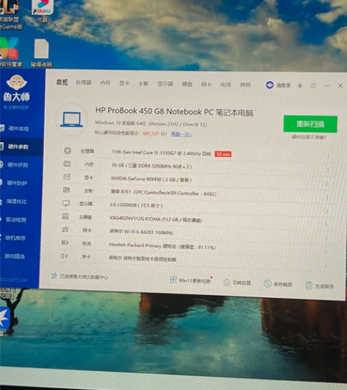Click the 显示器 row monitor icon

pos(66,203)
